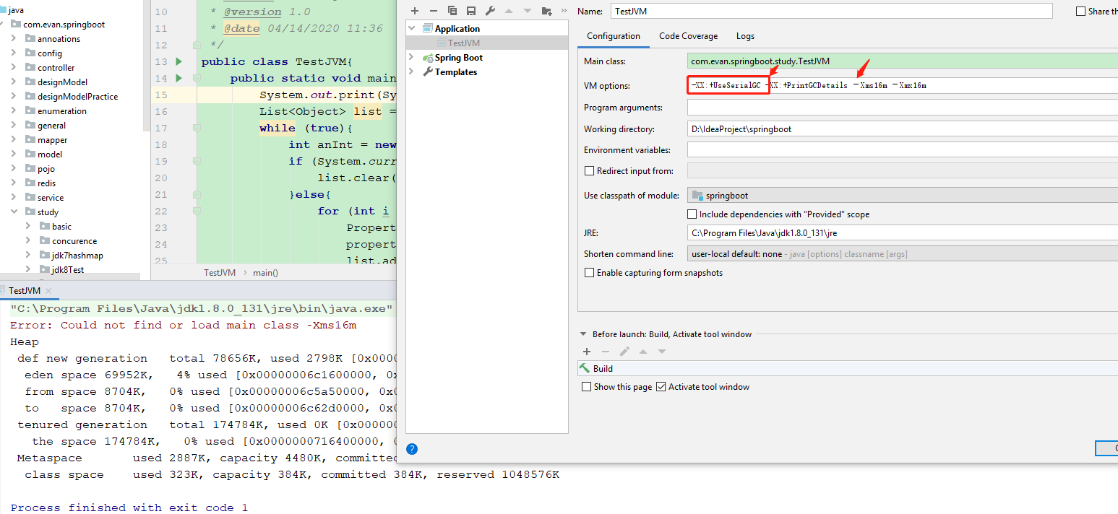Click into the Name input field

831,11
